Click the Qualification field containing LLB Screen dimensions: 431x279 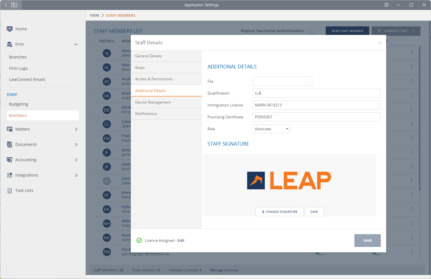(x=317, y=93)
